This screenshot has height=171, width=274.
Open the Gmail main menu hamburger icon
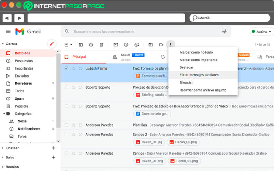8,32
